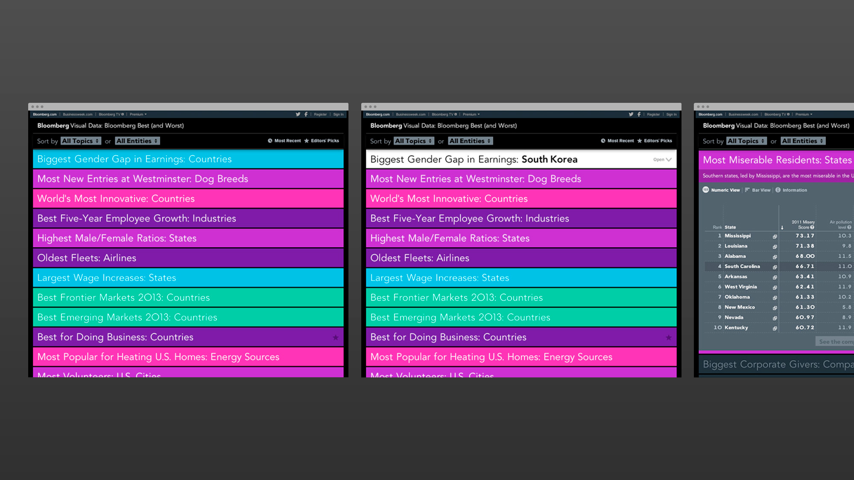Screen dimensions: 854x480
Task: Click the Bar View icon
Action: 747,190
